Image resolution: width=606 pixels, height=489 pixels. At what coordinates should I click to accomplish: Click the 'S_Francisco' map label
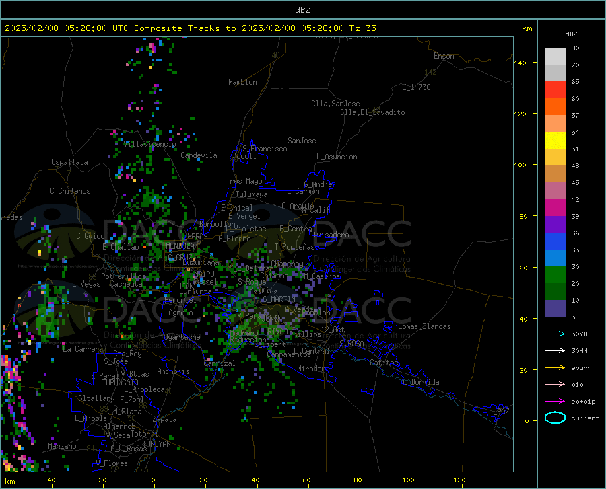265,149
